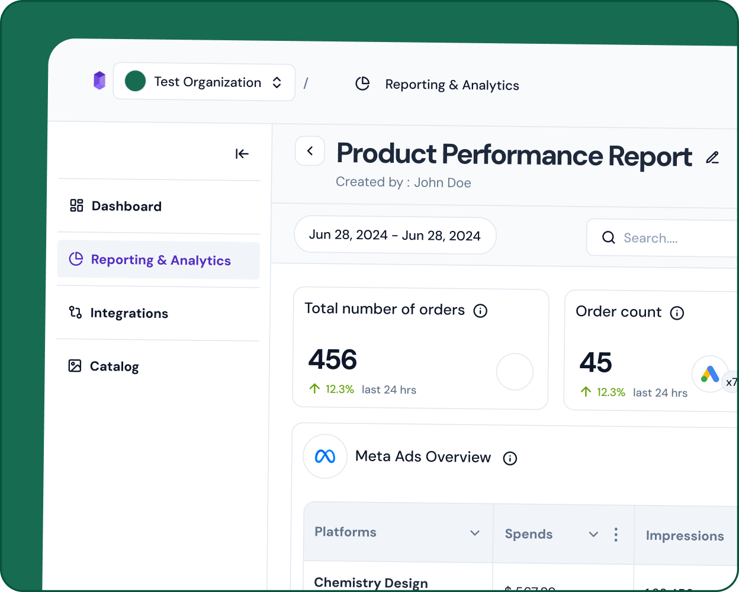Collapse the sidebar with the arrow icon
Viewport: 739px width, 592px height.
tap(242, 154)
